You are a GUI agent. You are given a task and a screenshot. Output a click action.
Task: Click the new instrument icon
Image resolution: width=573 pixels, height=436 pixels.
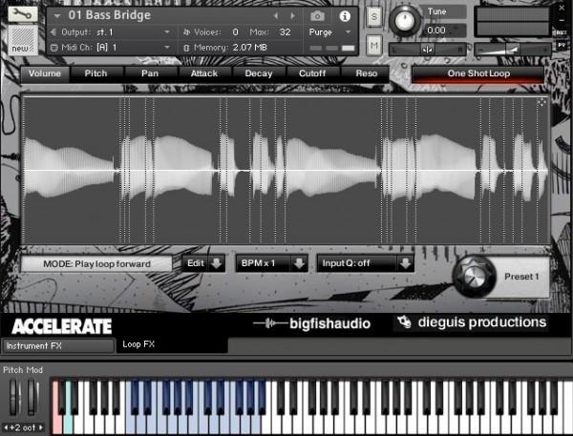point(23,40)
